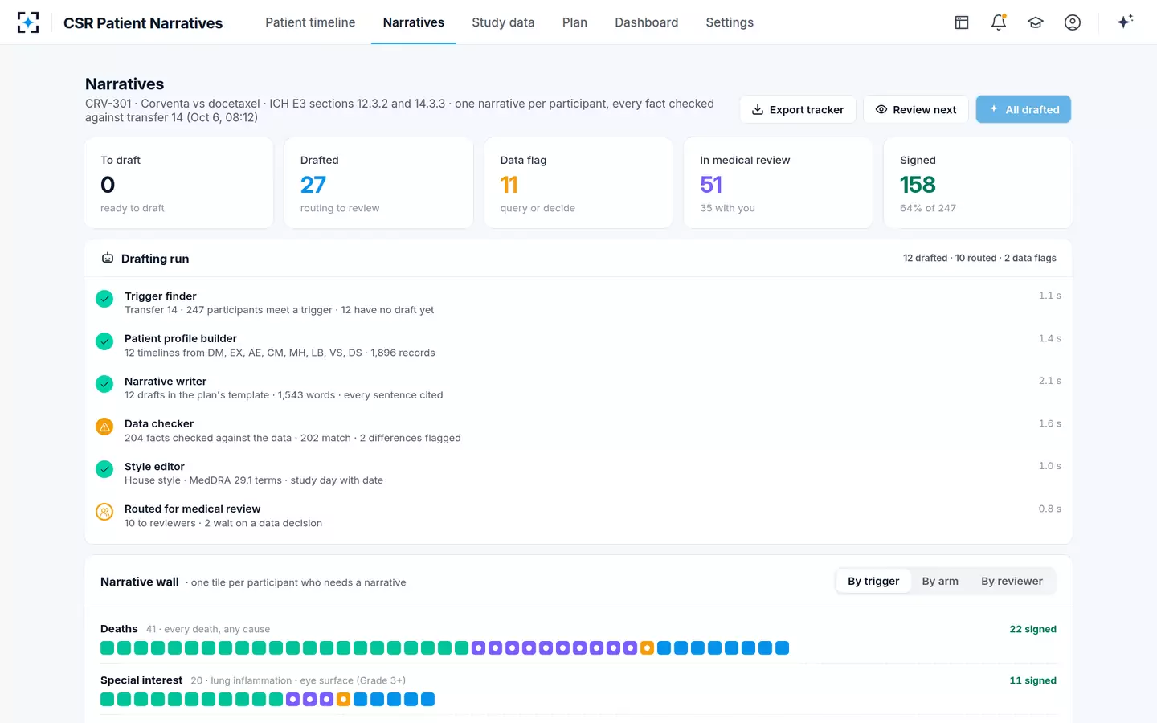Switch to Patient timeline tab
The image size is (1157, 723).
tap(310, 22)
